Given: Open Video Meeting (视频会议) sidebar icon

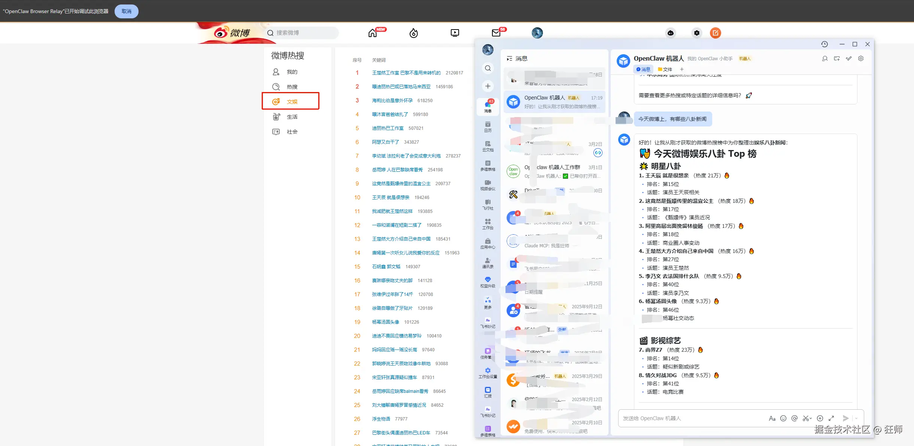Looking at the screenshot, I should pos(488,185).
